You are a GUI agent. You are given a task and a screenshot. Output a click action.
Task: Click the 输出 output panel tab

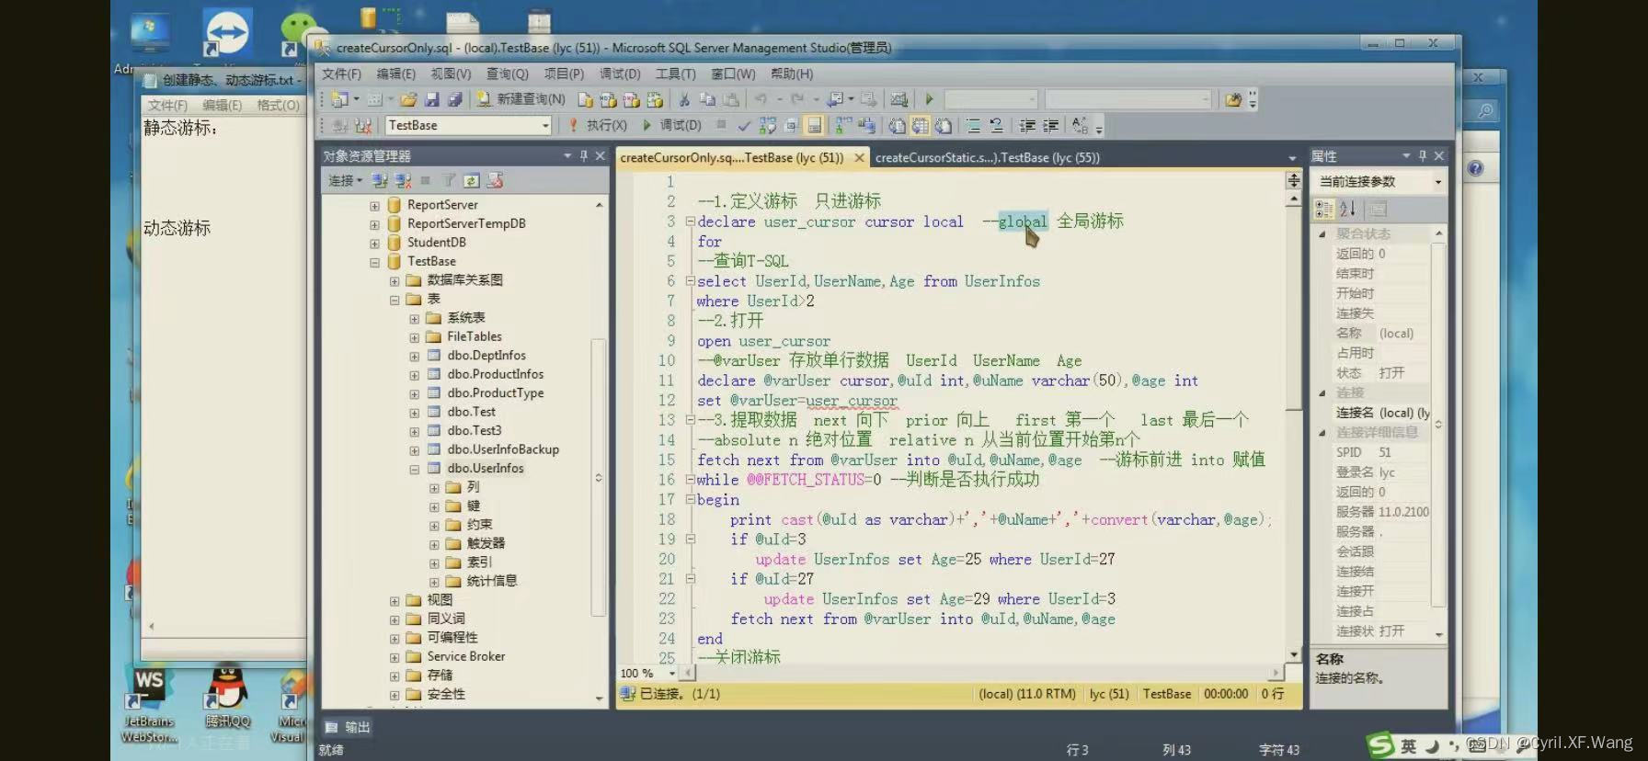(348, 727)
